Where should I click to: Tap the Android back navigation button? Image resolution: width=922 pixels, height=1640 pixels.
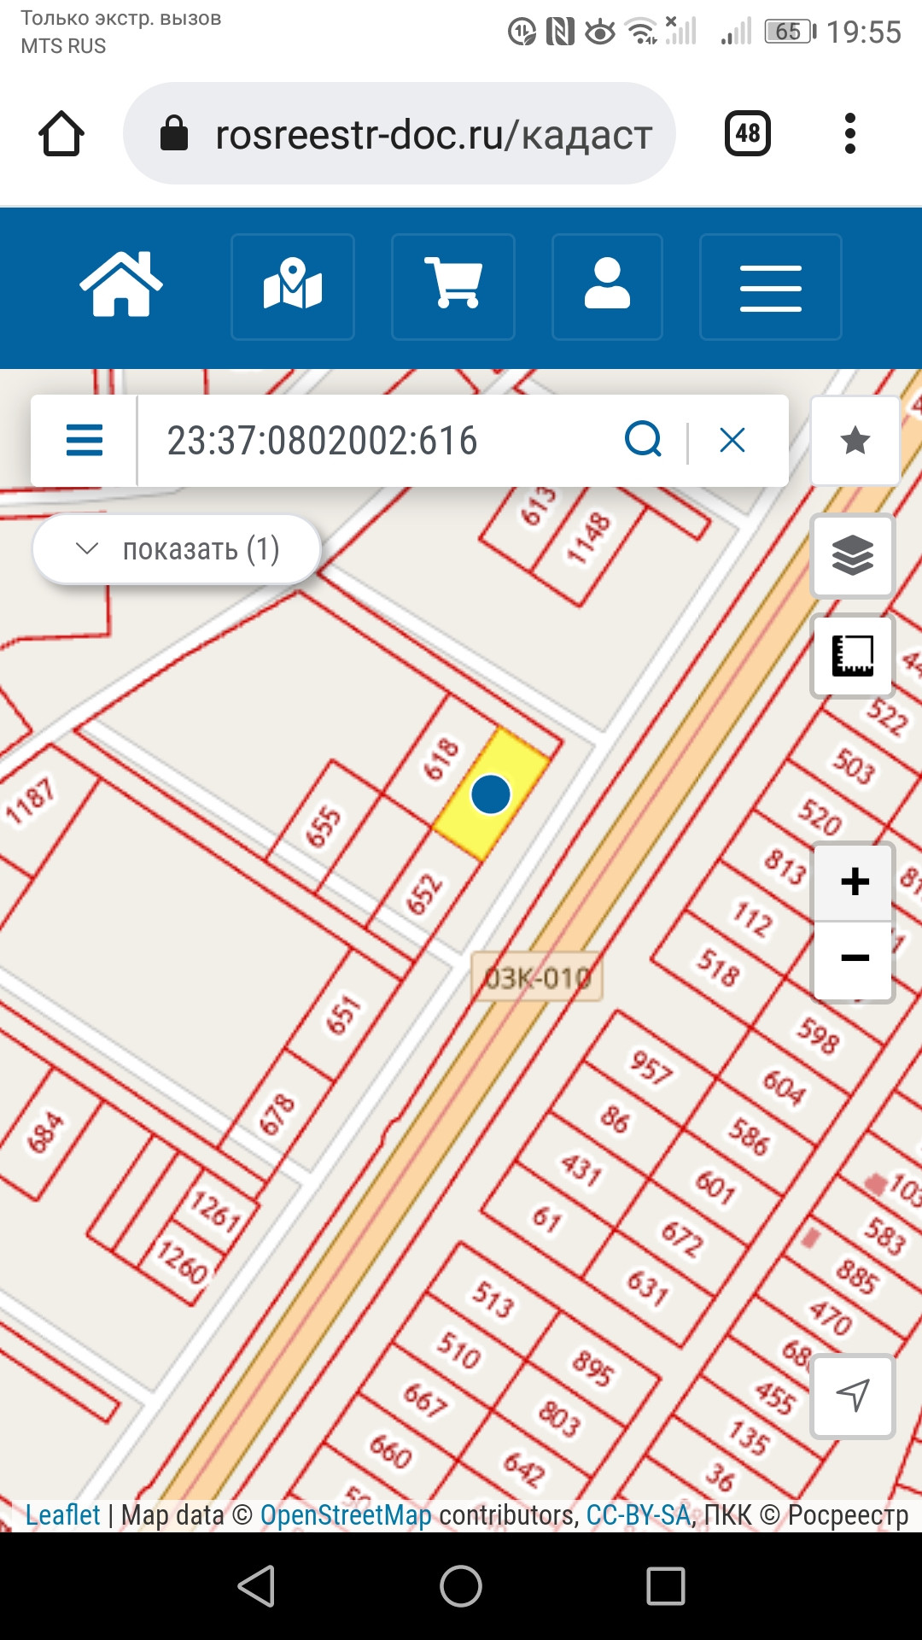pos(256,1586)
